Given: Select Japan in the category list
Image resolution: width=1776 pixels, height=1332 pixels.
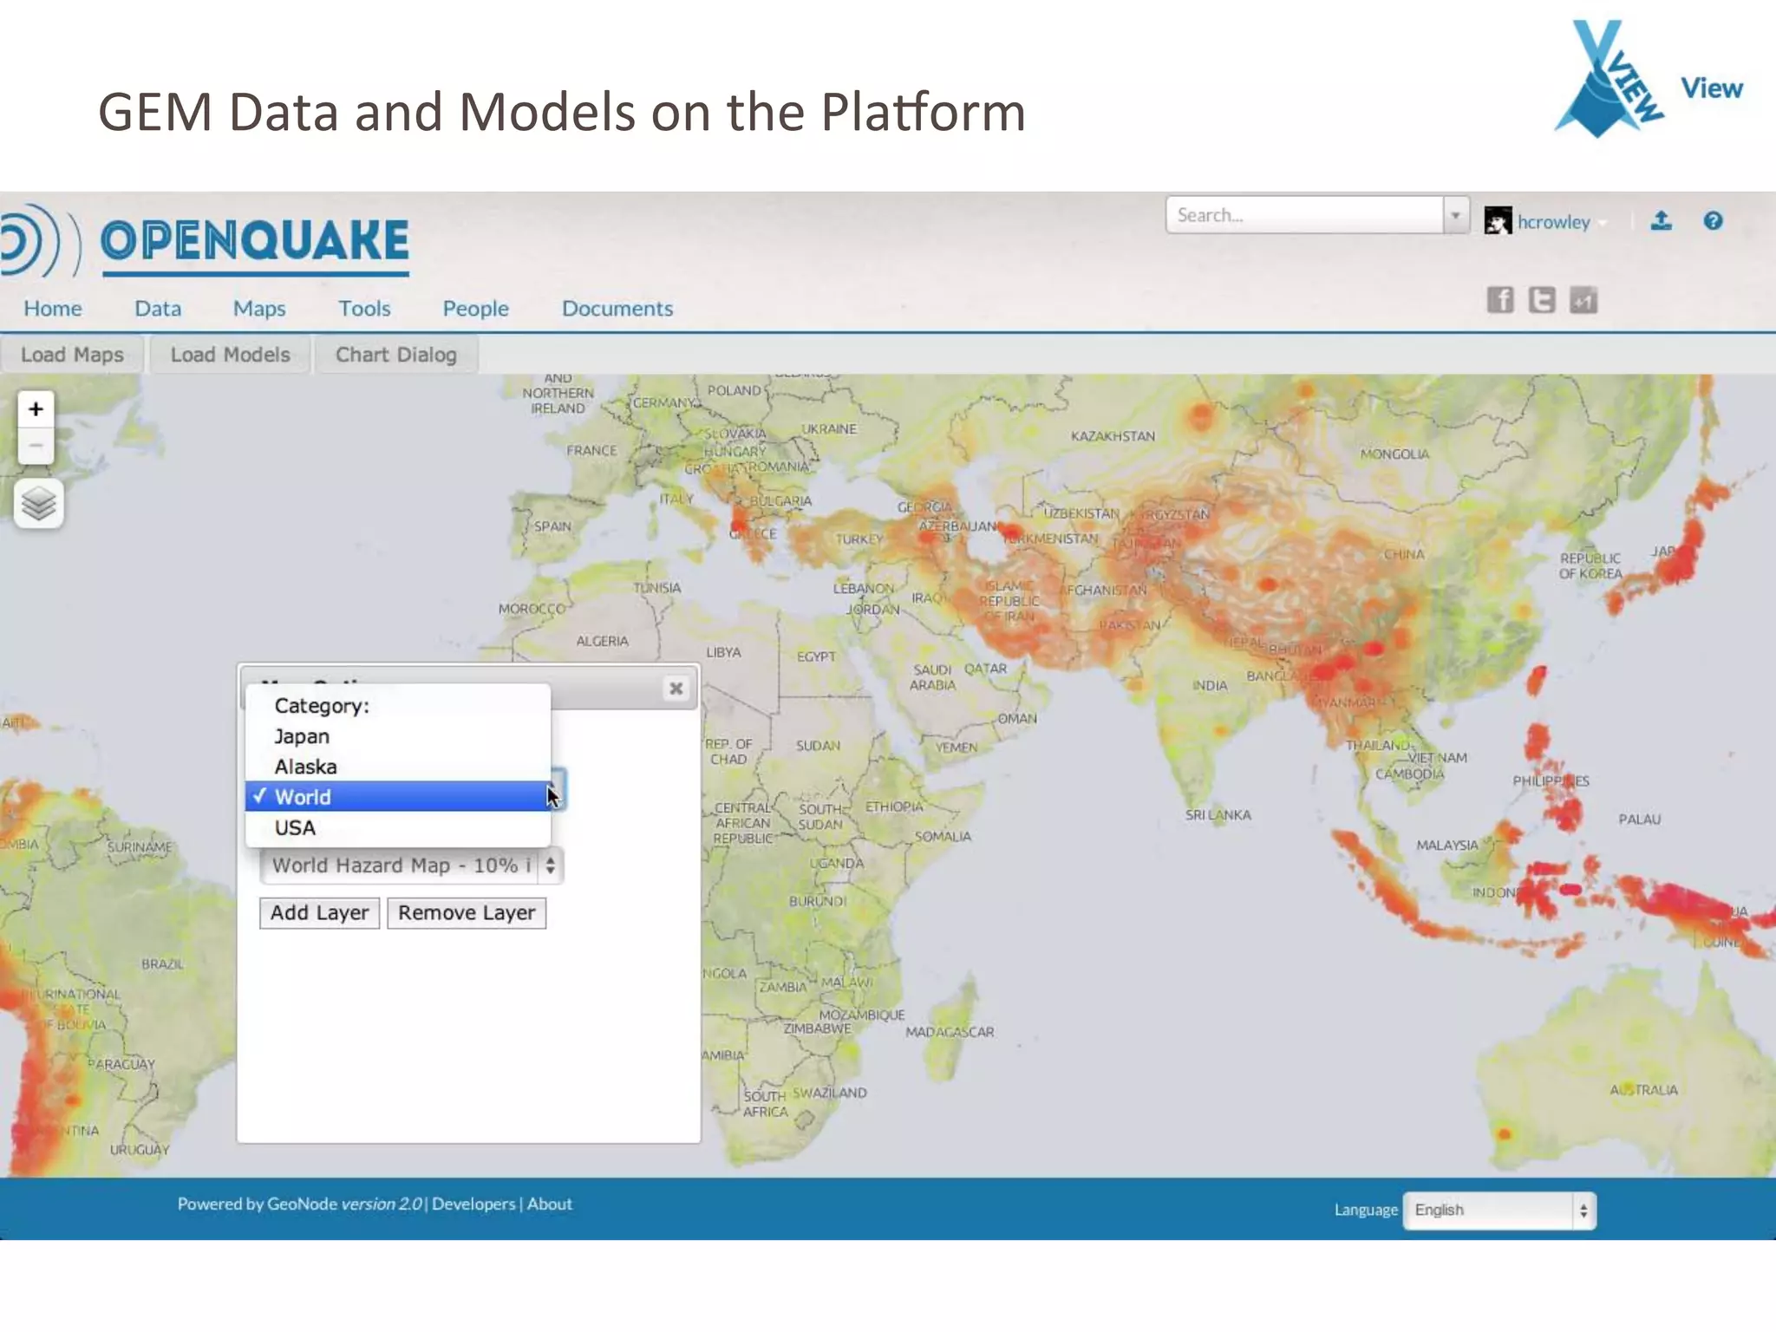Looking at the screenshot, I should point(398,736).
